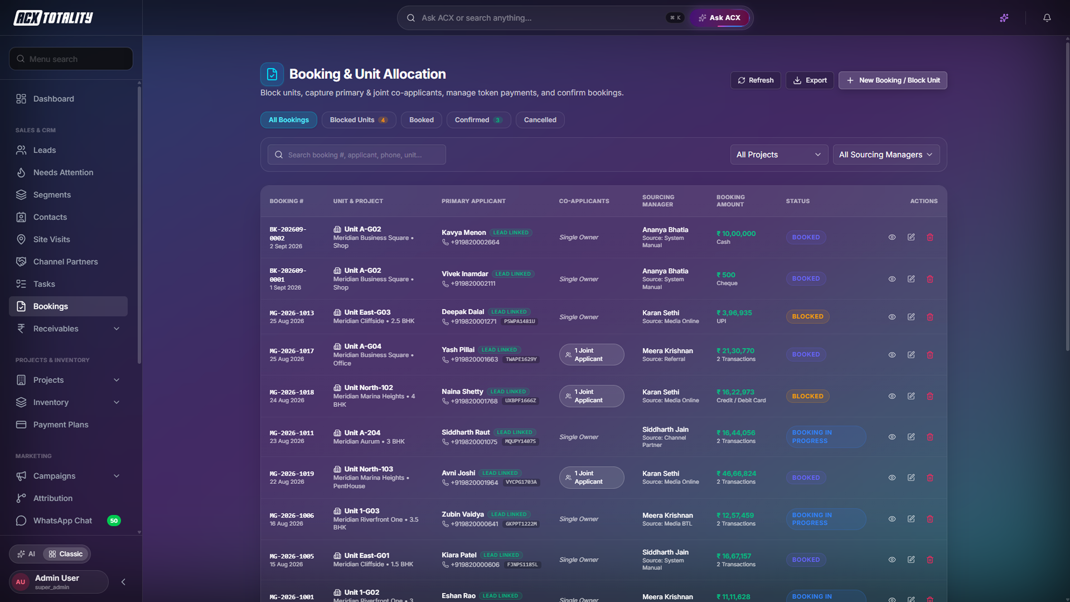Click the ACX Totality logo
Image resolution: width=1070 pixels, height=602 pixels.
[53, 18]
